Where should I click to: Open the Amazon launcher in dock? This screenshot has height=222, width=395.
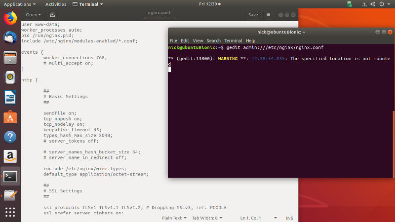(x=10, y=156)
